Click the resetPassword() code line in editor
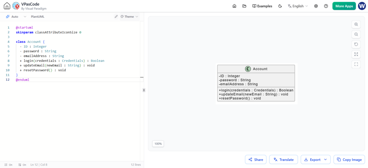 [43, 70]
